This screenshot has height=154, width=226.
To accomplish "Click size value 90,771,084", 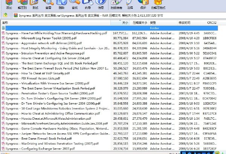I will point(121,38).
